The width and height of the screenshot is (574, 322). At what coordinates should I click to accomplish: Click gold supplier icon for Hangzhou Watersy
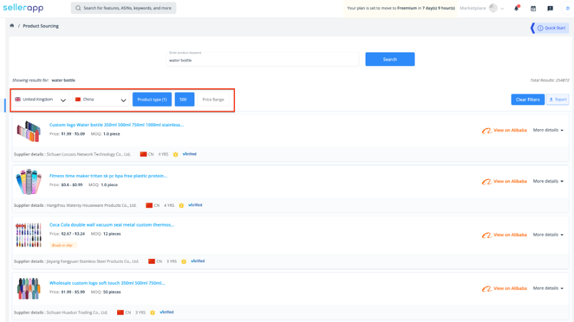[x=181, y=206]
